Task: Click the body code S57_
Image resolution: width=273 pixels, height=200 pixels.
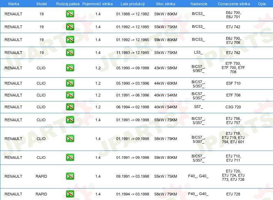Action: [198, 107]
